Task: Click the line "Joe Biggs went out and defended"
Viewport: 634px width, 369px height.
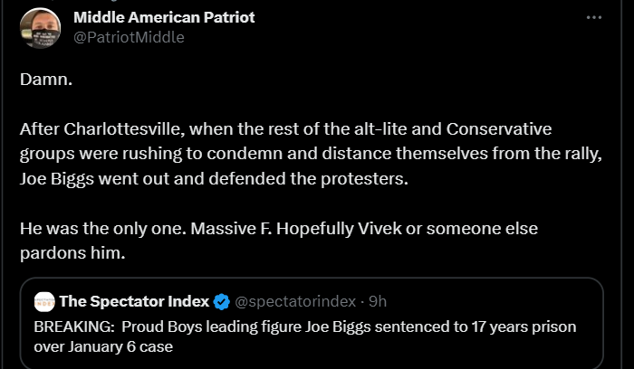Action: coord(214,178)
